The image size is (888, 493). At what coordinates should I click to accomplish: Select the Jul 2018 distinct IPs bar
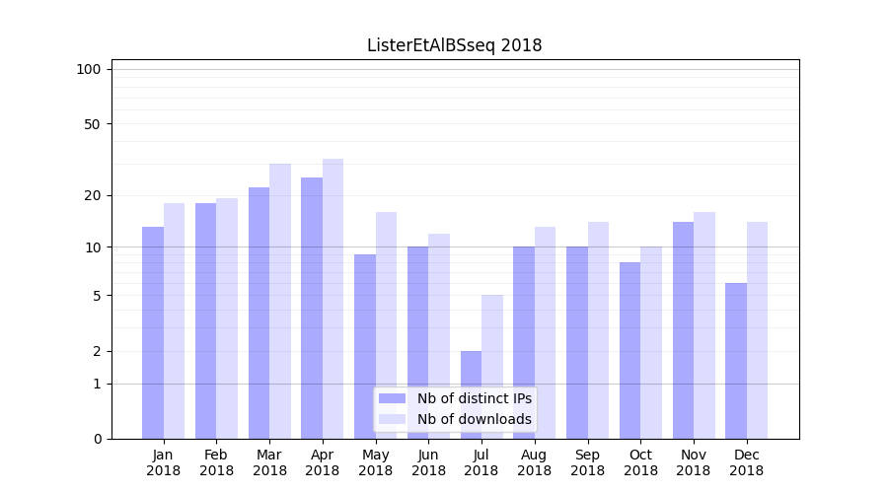pyautogui.click(x=471, y=394)
